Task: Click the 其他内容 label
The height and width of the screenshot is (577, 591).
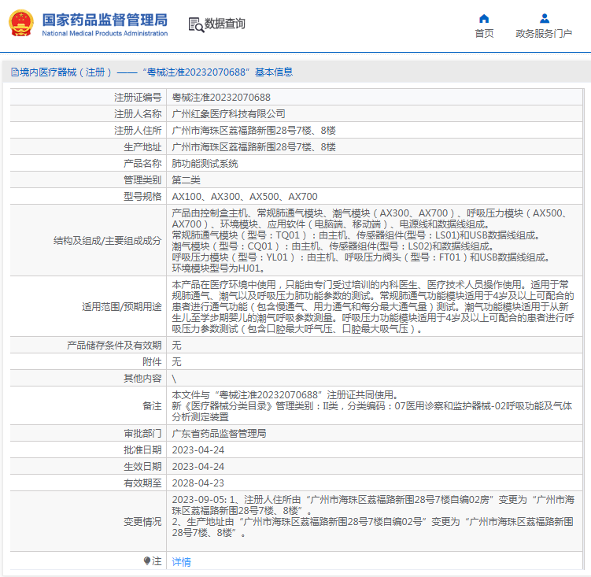Action: [x=142, y=379]
